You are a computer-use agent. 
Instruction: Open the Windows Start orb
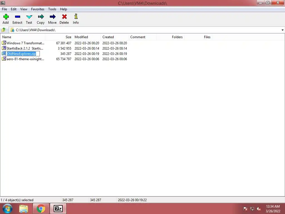pyautogui.click(x=8, y=208)
